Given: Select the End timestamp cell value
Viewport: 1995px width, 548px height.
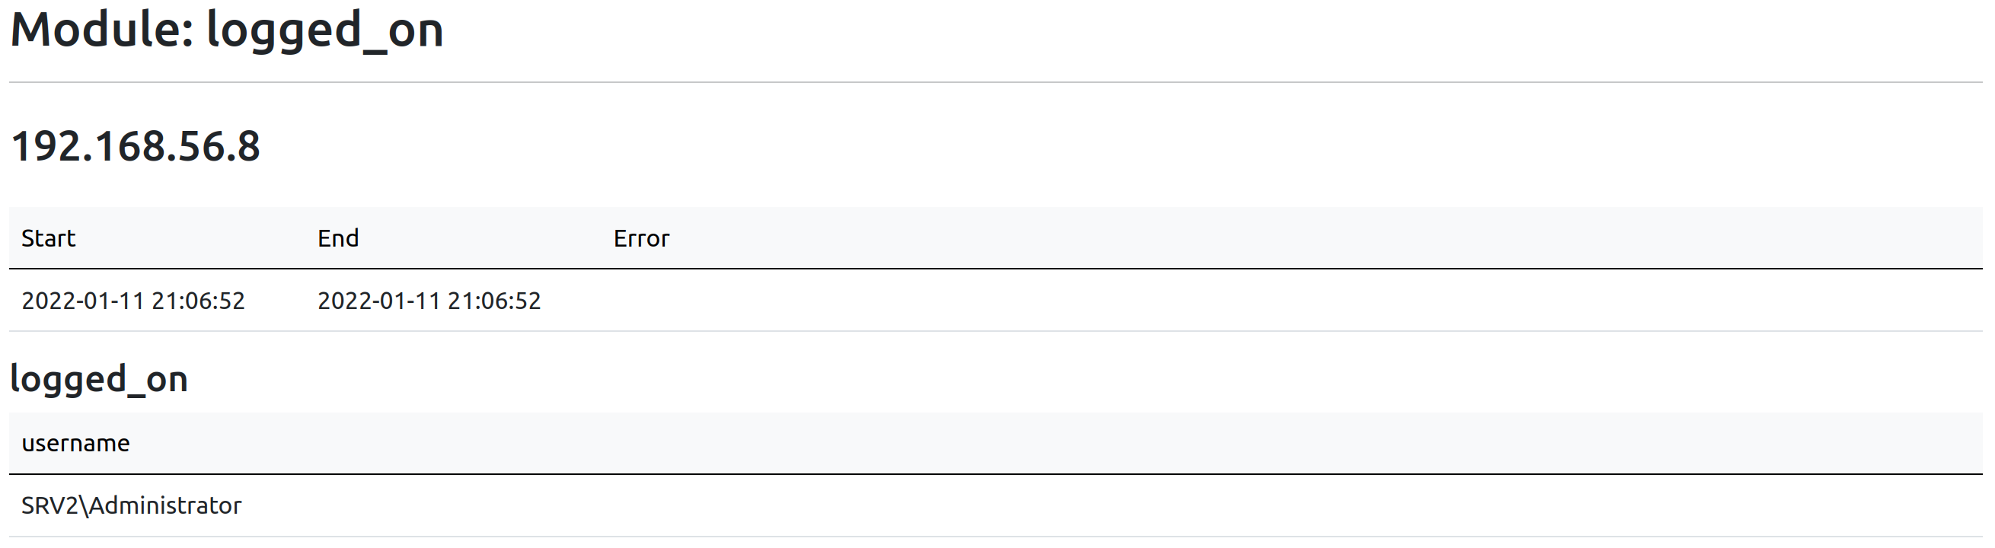Looking at the screenshot, I should (429, 301).
